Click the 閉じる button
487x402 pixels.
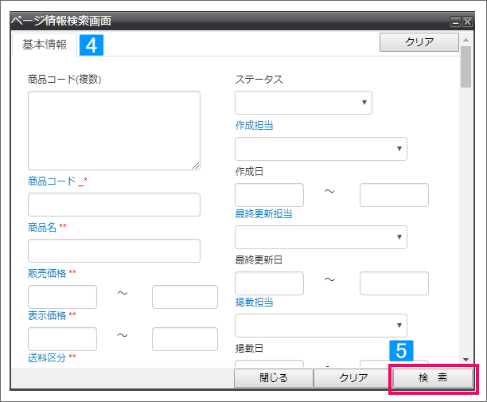coord(273,378)
